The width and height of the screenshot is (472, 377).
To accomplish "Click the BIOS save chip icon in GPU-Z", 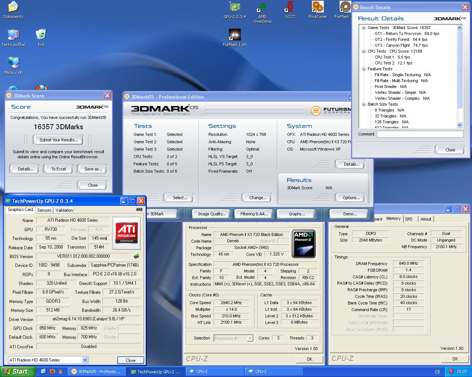I will 136,256.
